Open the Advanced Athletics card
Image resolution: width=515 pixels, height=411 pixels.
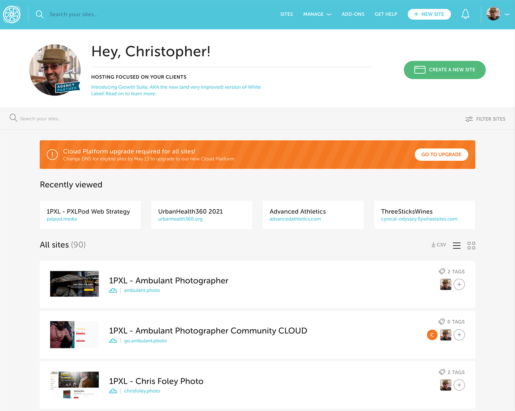point(313,215)
